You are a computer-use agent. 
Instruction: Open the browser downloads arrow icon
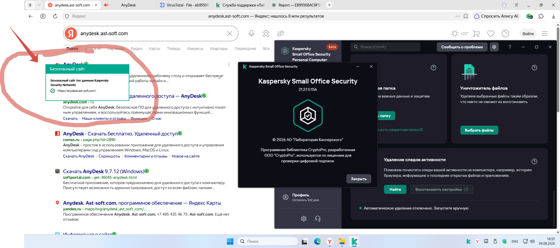pyautogui.click(x=553, y=16)
